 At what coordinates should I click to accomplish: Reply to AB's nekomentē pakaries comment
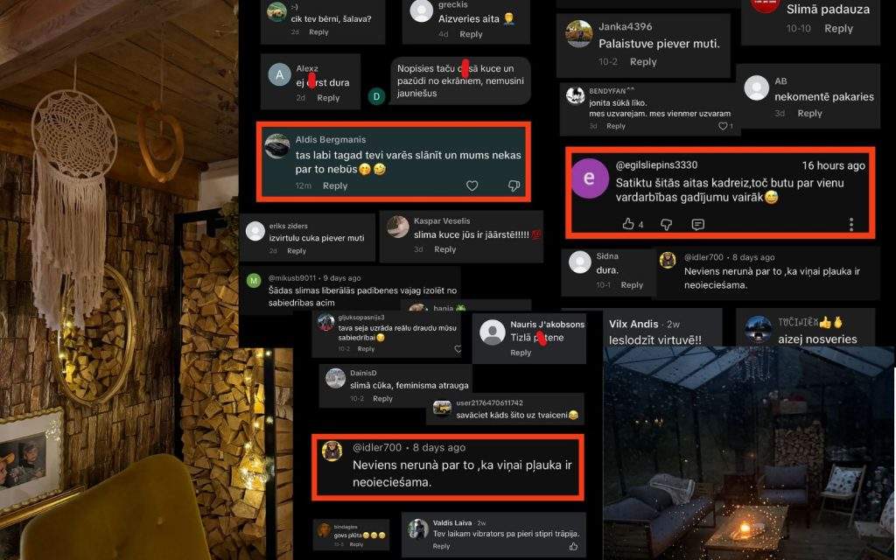pos(809,113)
